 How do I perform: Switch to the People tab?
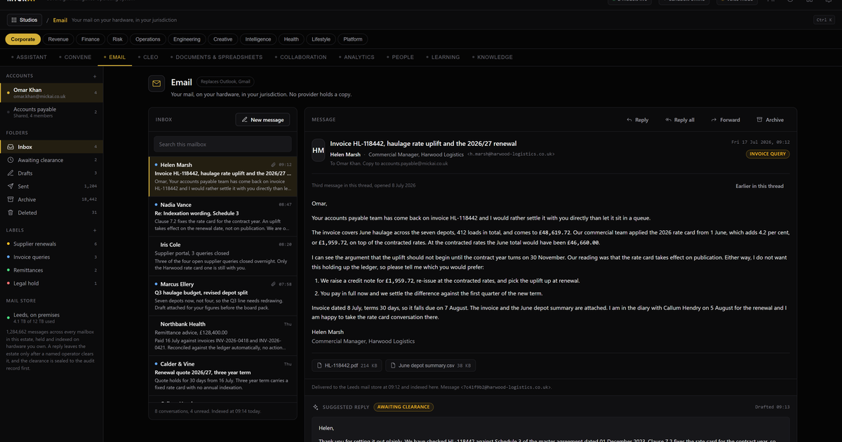401,57
